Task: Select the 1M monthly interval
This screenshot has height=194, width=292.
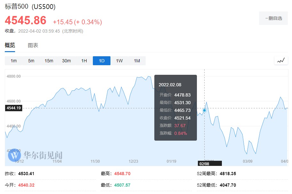Action: pyautogui.click(x=137, y=61)
